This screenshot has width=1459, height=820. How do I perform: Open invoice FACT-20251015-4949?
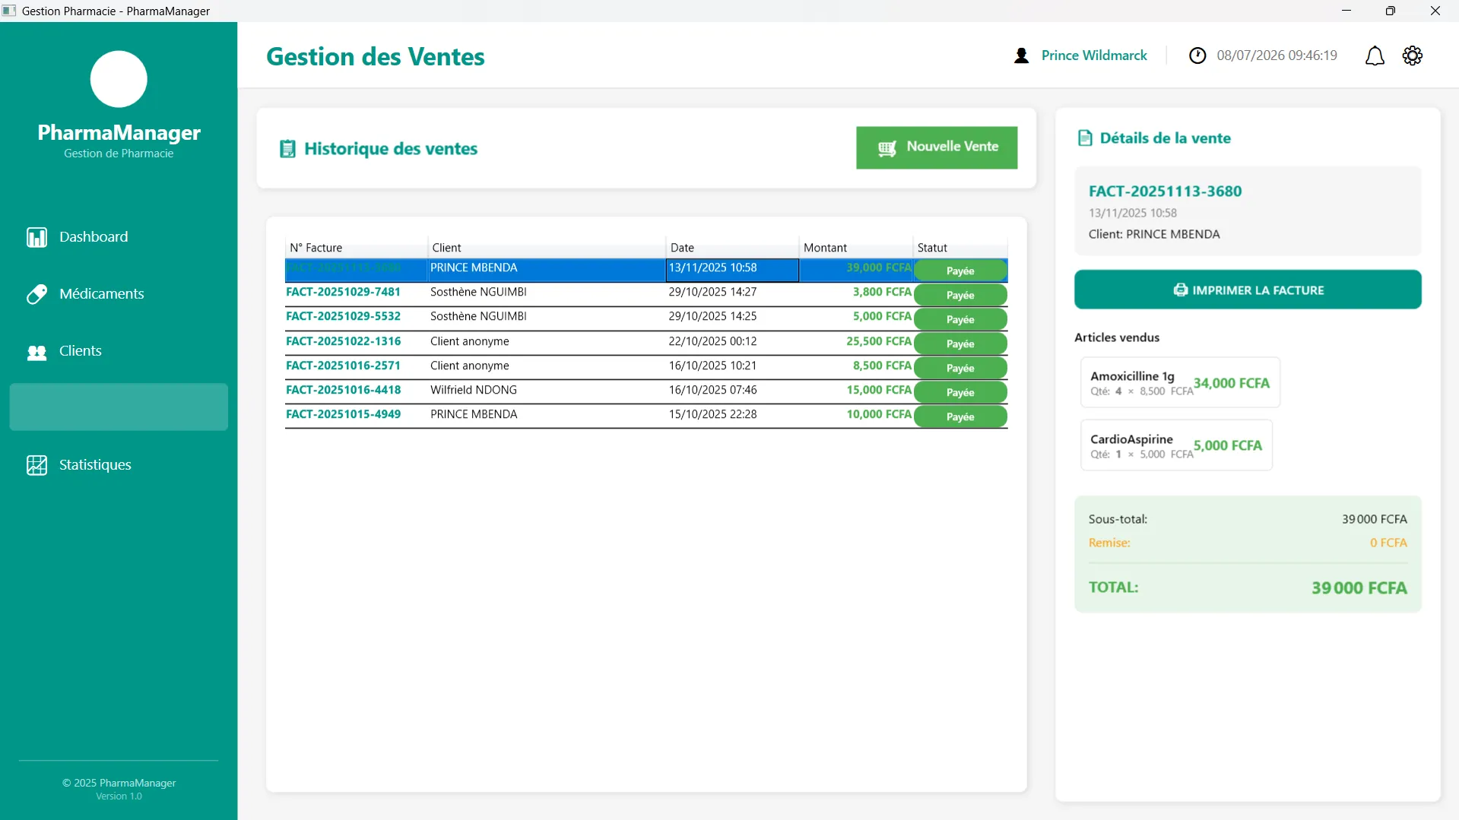(x=343, y=414)
